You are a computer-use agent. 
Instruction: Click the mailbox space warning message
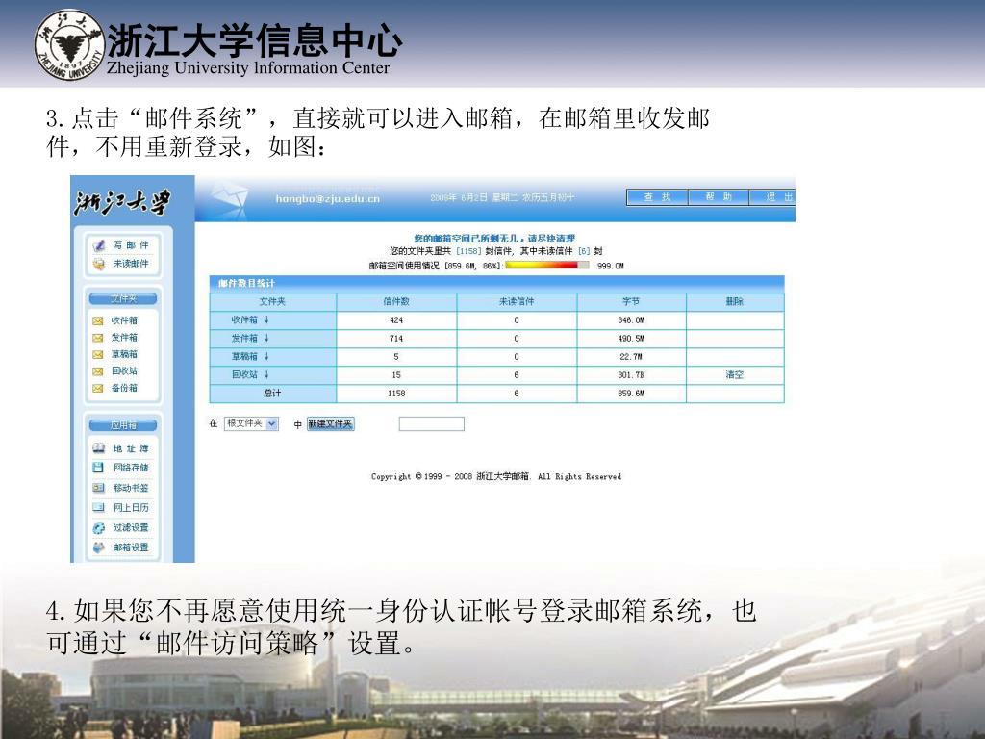point(494,239)
